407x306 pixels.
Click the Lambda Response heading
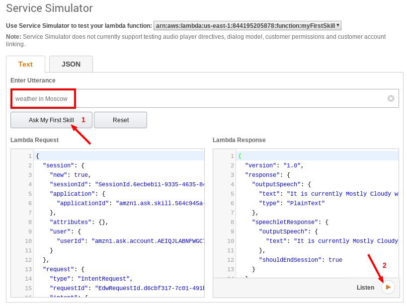[x=239, y=140]
